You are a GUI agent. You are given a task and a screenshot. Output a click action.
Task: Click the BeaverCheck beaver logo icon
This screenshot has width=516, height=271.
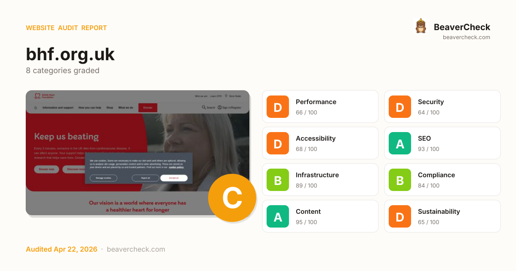(421, 26)
